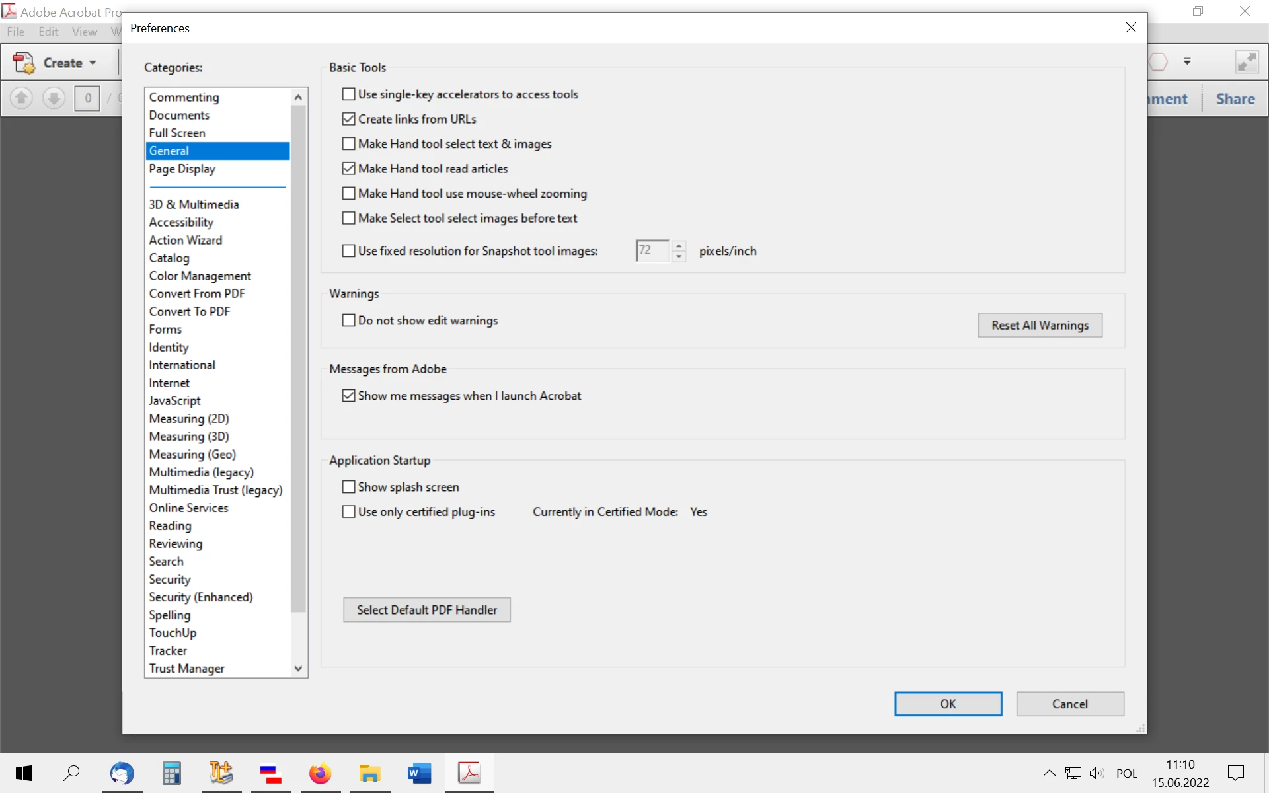Screen dimensions: 1269x793
Task: Uncheck Create links from URLs
Action: [348, 119]
